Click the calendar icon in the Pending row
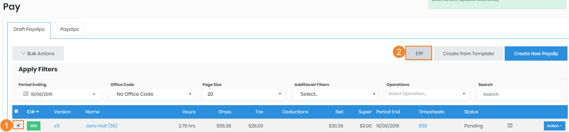The height and width of the screenshot is (132, 569). tap(510, 126)
